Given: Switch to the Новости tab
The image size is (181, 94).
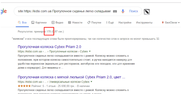Looking at the screenshot, I should (75, 22).
